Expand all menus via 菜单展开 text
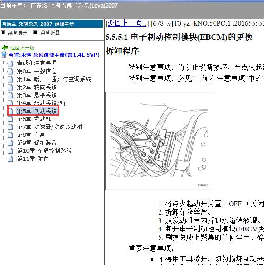Viewport: 264px width, 265px height. pos(18,33)
